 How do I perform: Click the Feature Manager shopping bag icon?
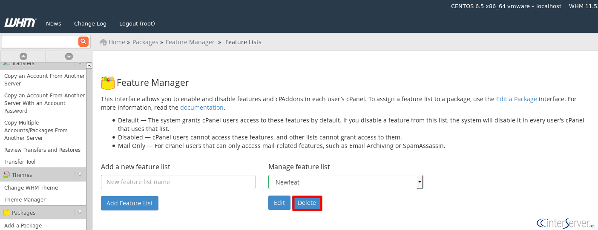108,83
